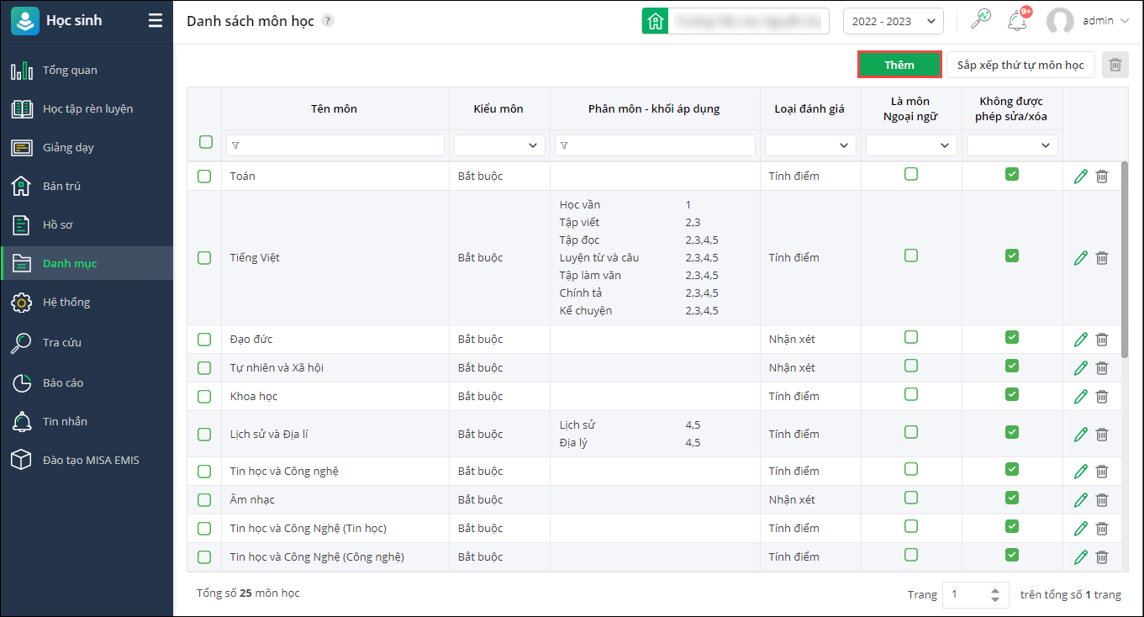Select the Đạo đức row checkbox
Viewport: 1144px width, 617px height.
204,340
